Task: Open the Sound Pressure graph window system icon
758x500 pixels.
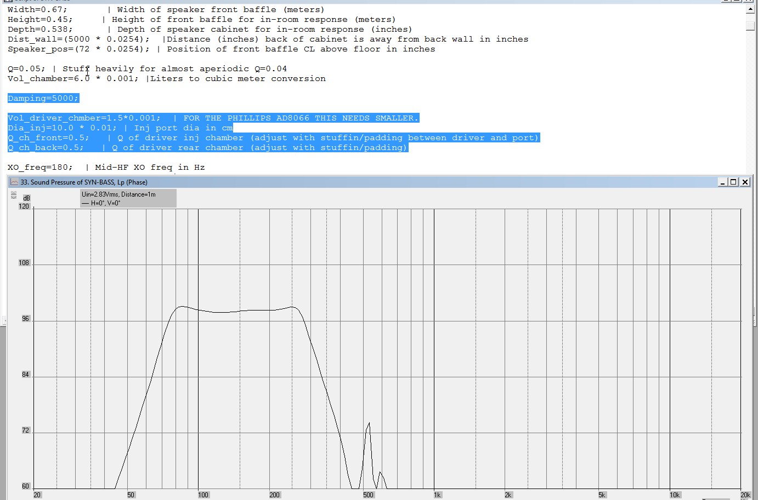Action: click(x=14, y=182)
